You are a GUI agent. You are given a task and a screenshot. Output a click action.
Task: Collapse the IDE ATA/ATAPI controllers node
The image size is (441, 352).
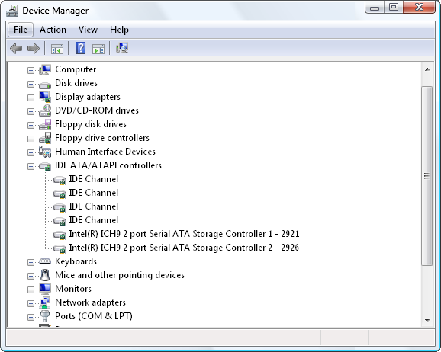point(31,166)
